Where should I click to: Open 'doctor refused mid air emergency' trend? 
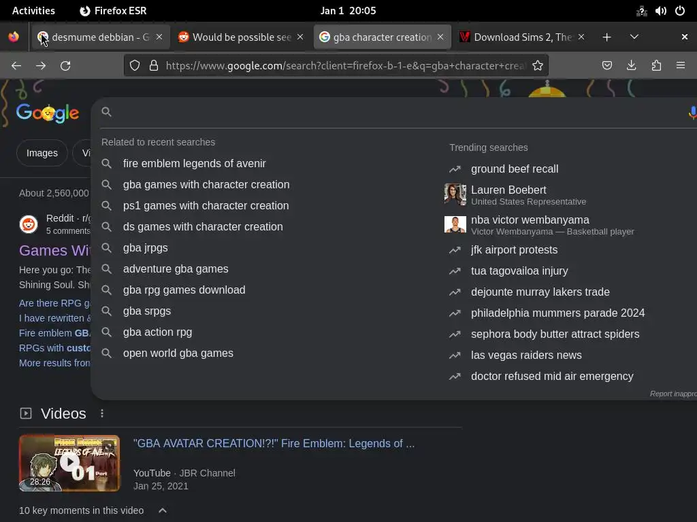(x=551, y=377)
